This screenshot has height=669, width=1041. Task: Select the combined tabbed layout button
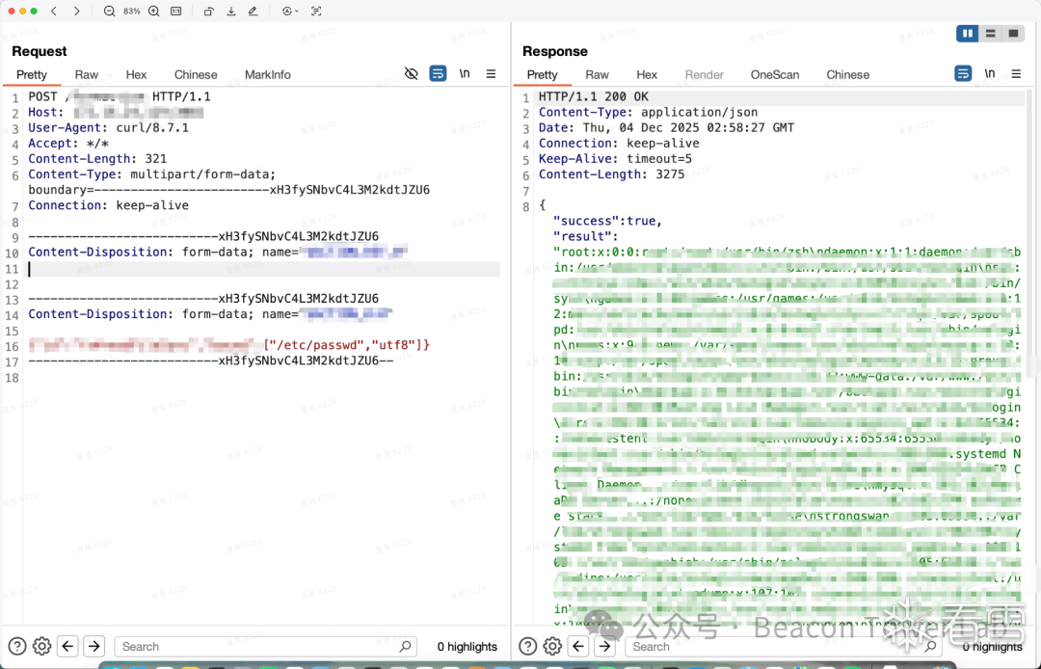[1013, 33]
